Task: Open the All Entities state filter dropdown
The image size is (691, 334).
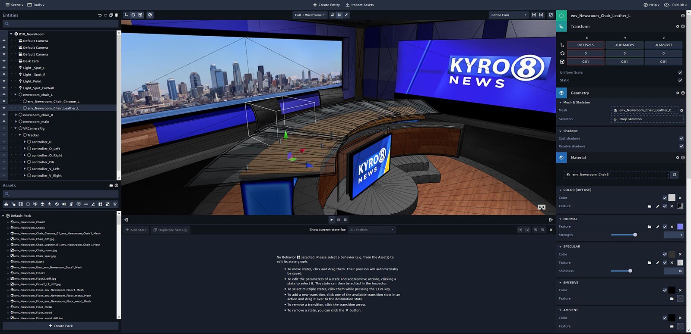Action: (x=371, y=230)
